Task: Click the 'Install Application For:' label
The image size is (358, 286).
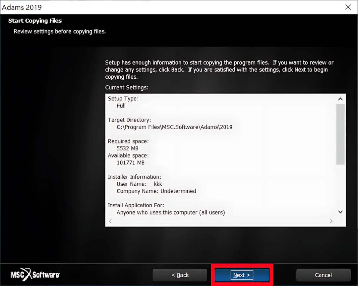Action: (x=136, y=205)
